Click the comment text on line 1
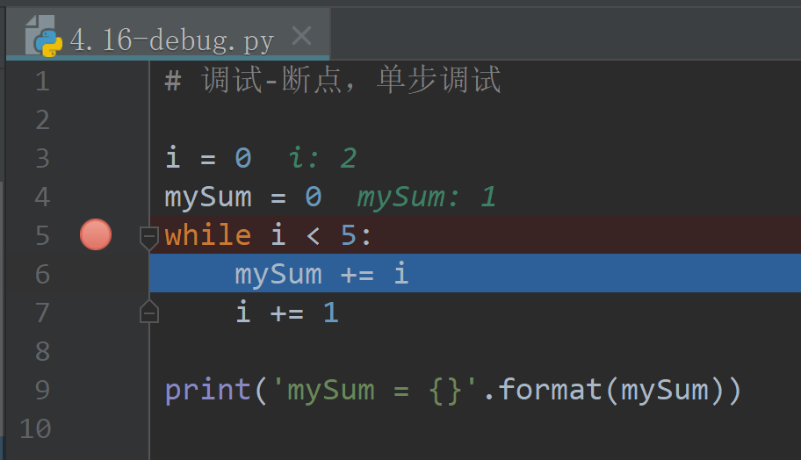This screenshot has height=460, width=801. pos(334,81)
